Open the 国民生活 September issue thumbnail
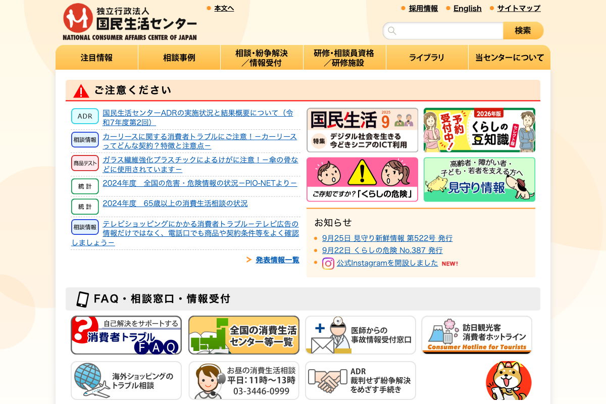606x404 pixels. (x=363, y=130)
